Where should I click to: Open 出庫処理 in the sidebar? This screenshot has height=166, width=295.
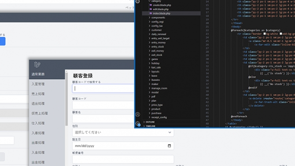pyautogui.click(x=38, y=143)
